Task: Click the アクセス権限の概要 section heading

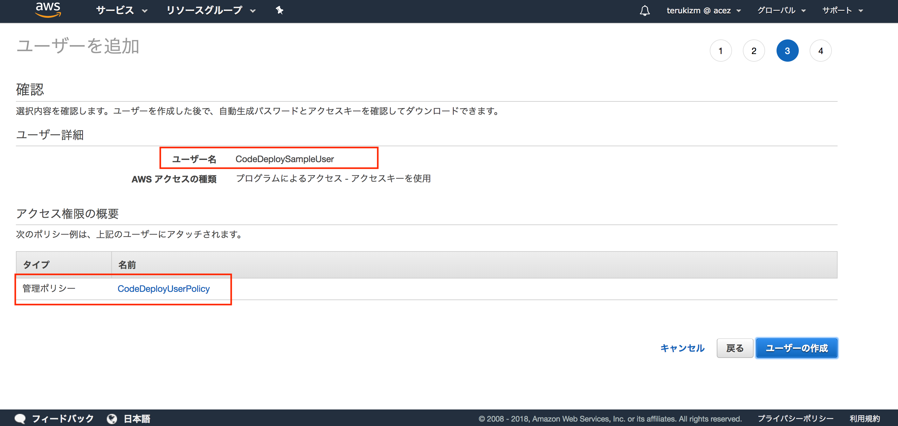Action: coord(67,214)
